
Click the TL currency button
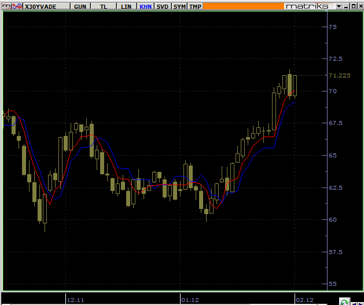coord(104,6)
